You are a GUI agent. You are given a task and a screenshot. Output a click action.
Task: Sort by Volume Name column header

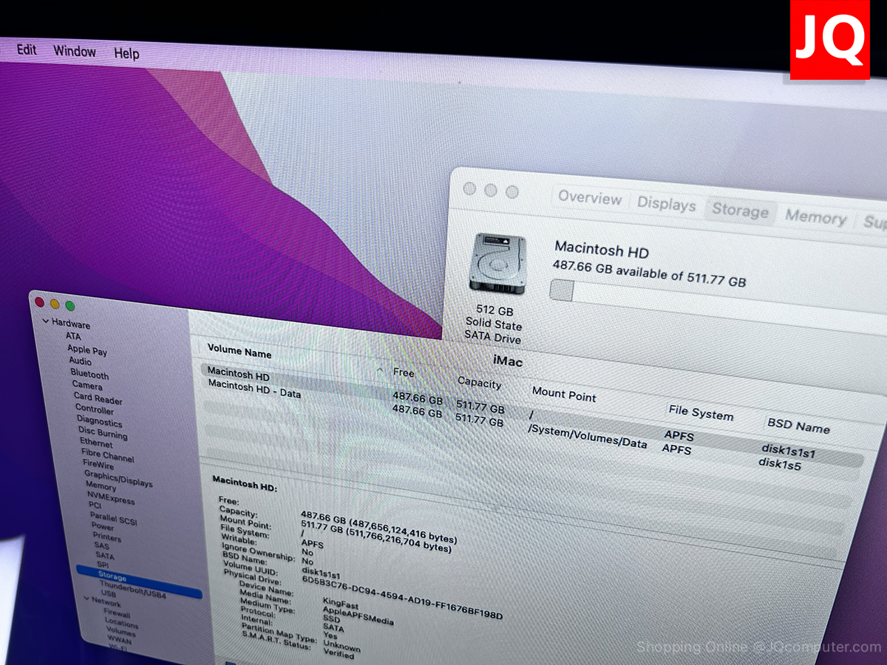point(239,352)
